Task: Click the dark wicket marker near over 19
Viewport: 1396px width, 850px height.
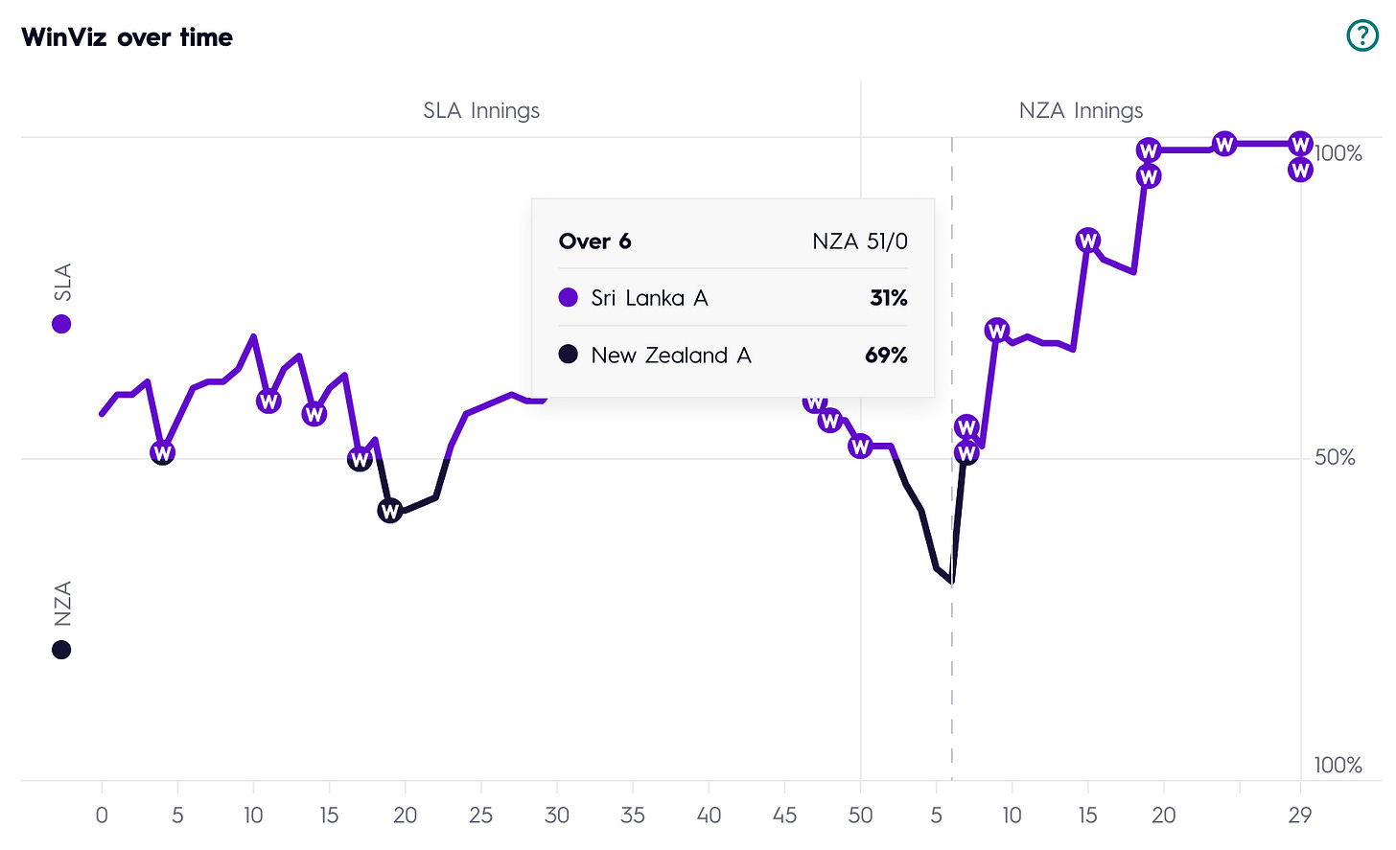Action: 389,512
